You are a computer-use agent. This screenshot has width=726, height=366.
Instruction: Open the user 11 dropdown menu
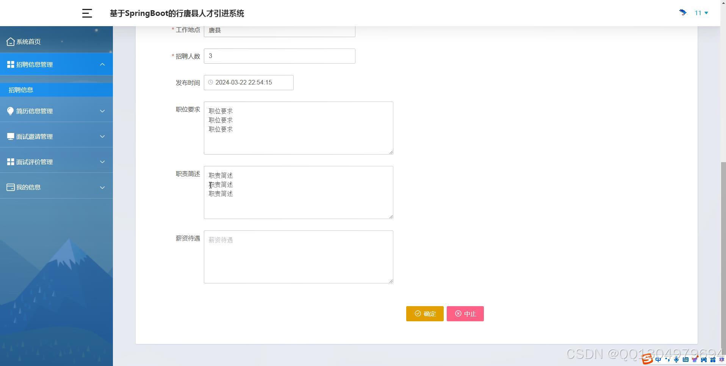[x=701, y=13]
